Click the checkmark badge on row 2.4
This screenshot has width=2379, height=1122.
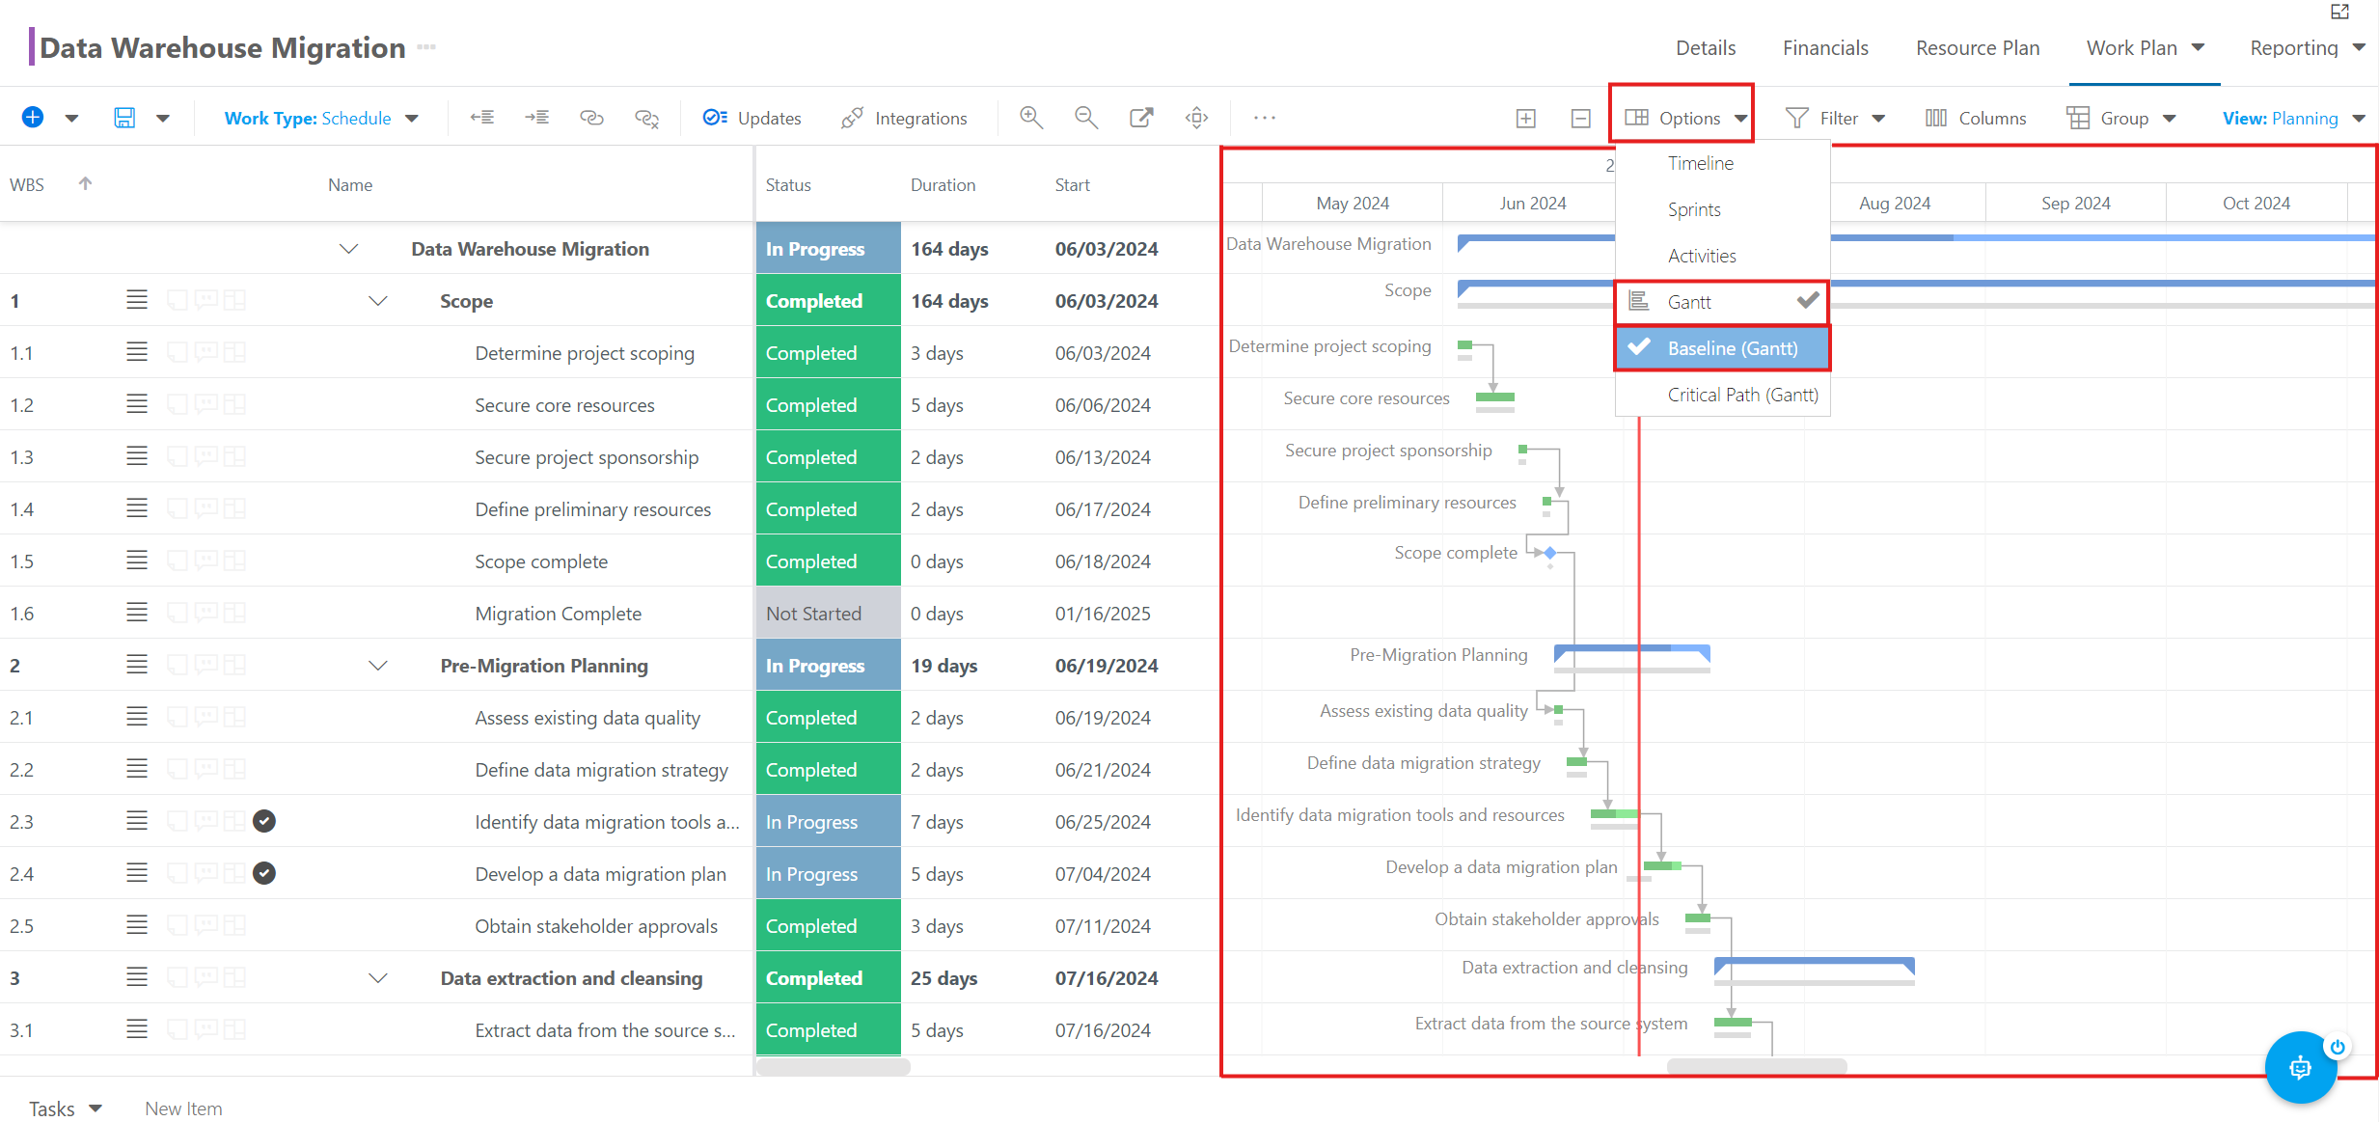click(x=264, y=873)
